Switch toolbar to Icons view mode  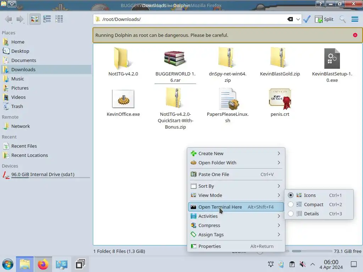click(x=35, y=19)
